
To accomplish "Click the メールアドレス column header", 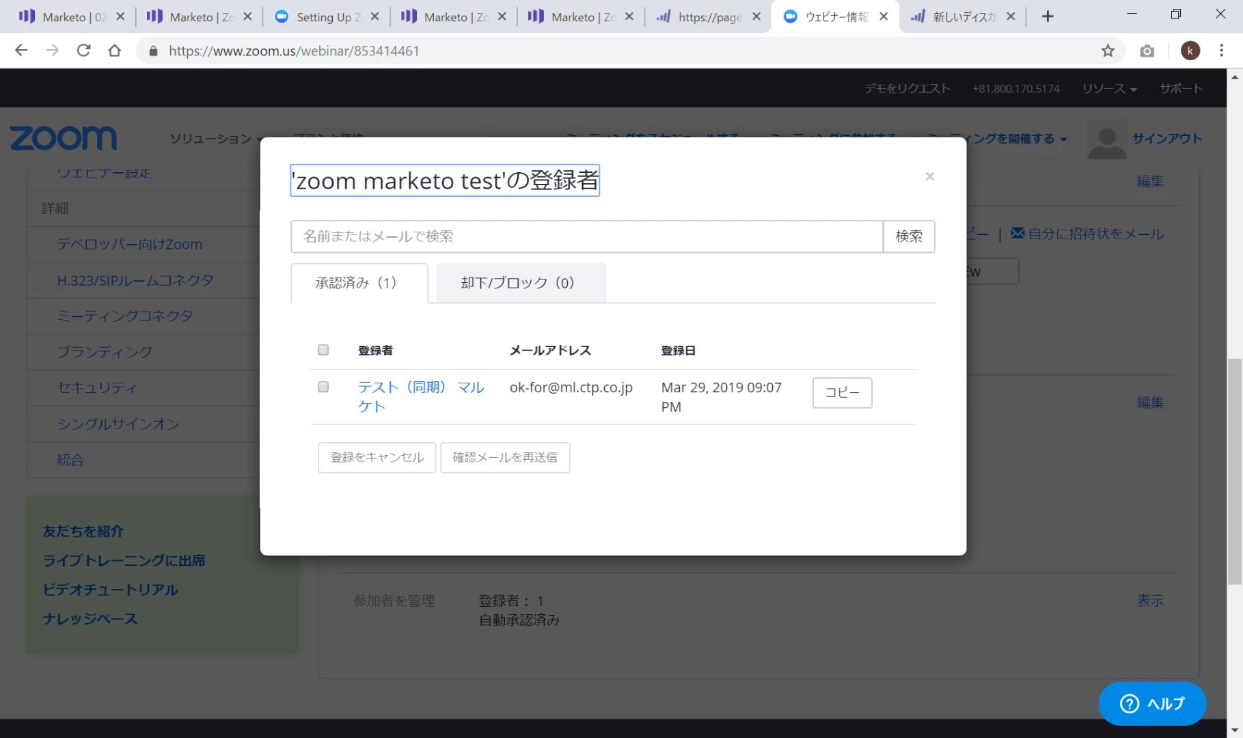I will [x=550, y=351].
